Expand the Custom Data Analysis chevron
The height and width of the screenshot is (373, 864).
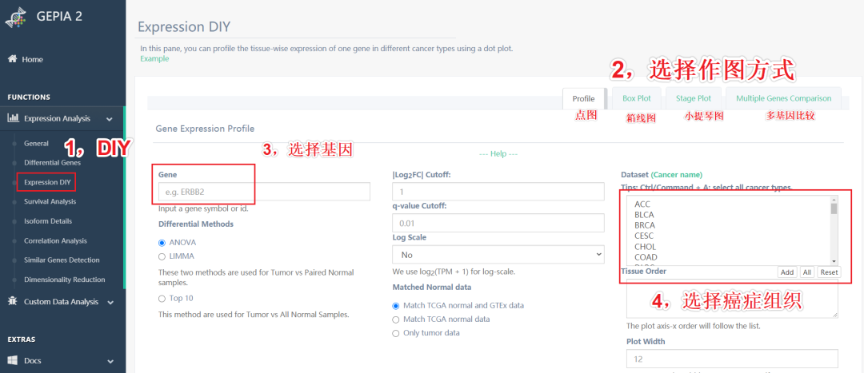(x=110, y=302)
